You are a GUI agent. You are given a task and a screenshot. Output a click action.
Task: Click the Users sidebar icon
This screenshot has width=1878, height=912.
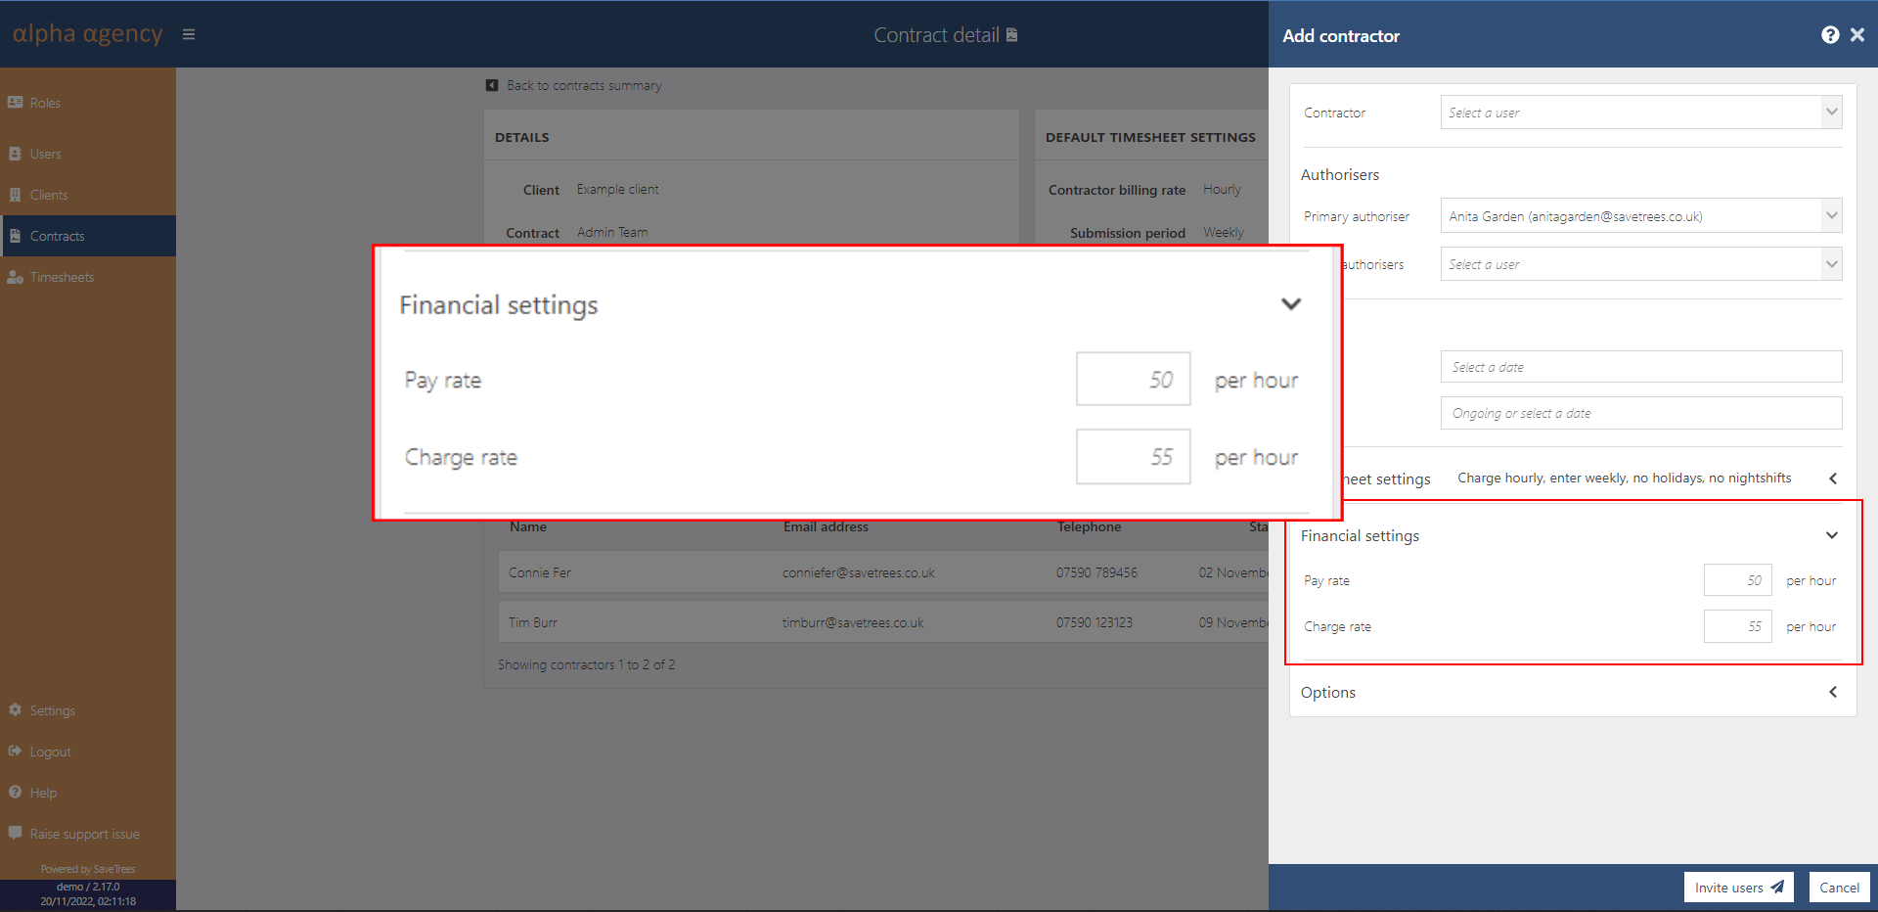click(x=16, y=154)
